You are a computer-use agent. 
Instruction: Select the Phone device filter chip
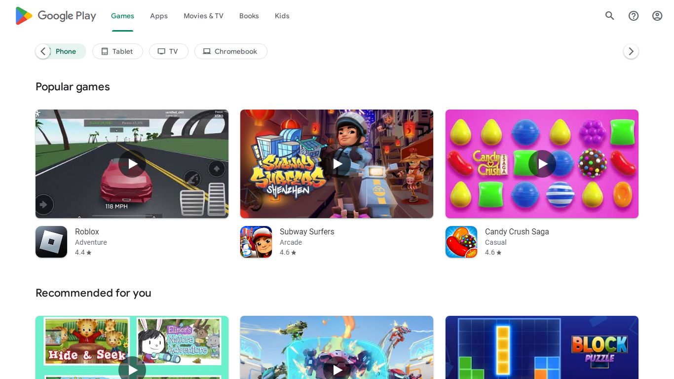click(x=66, y=51)
